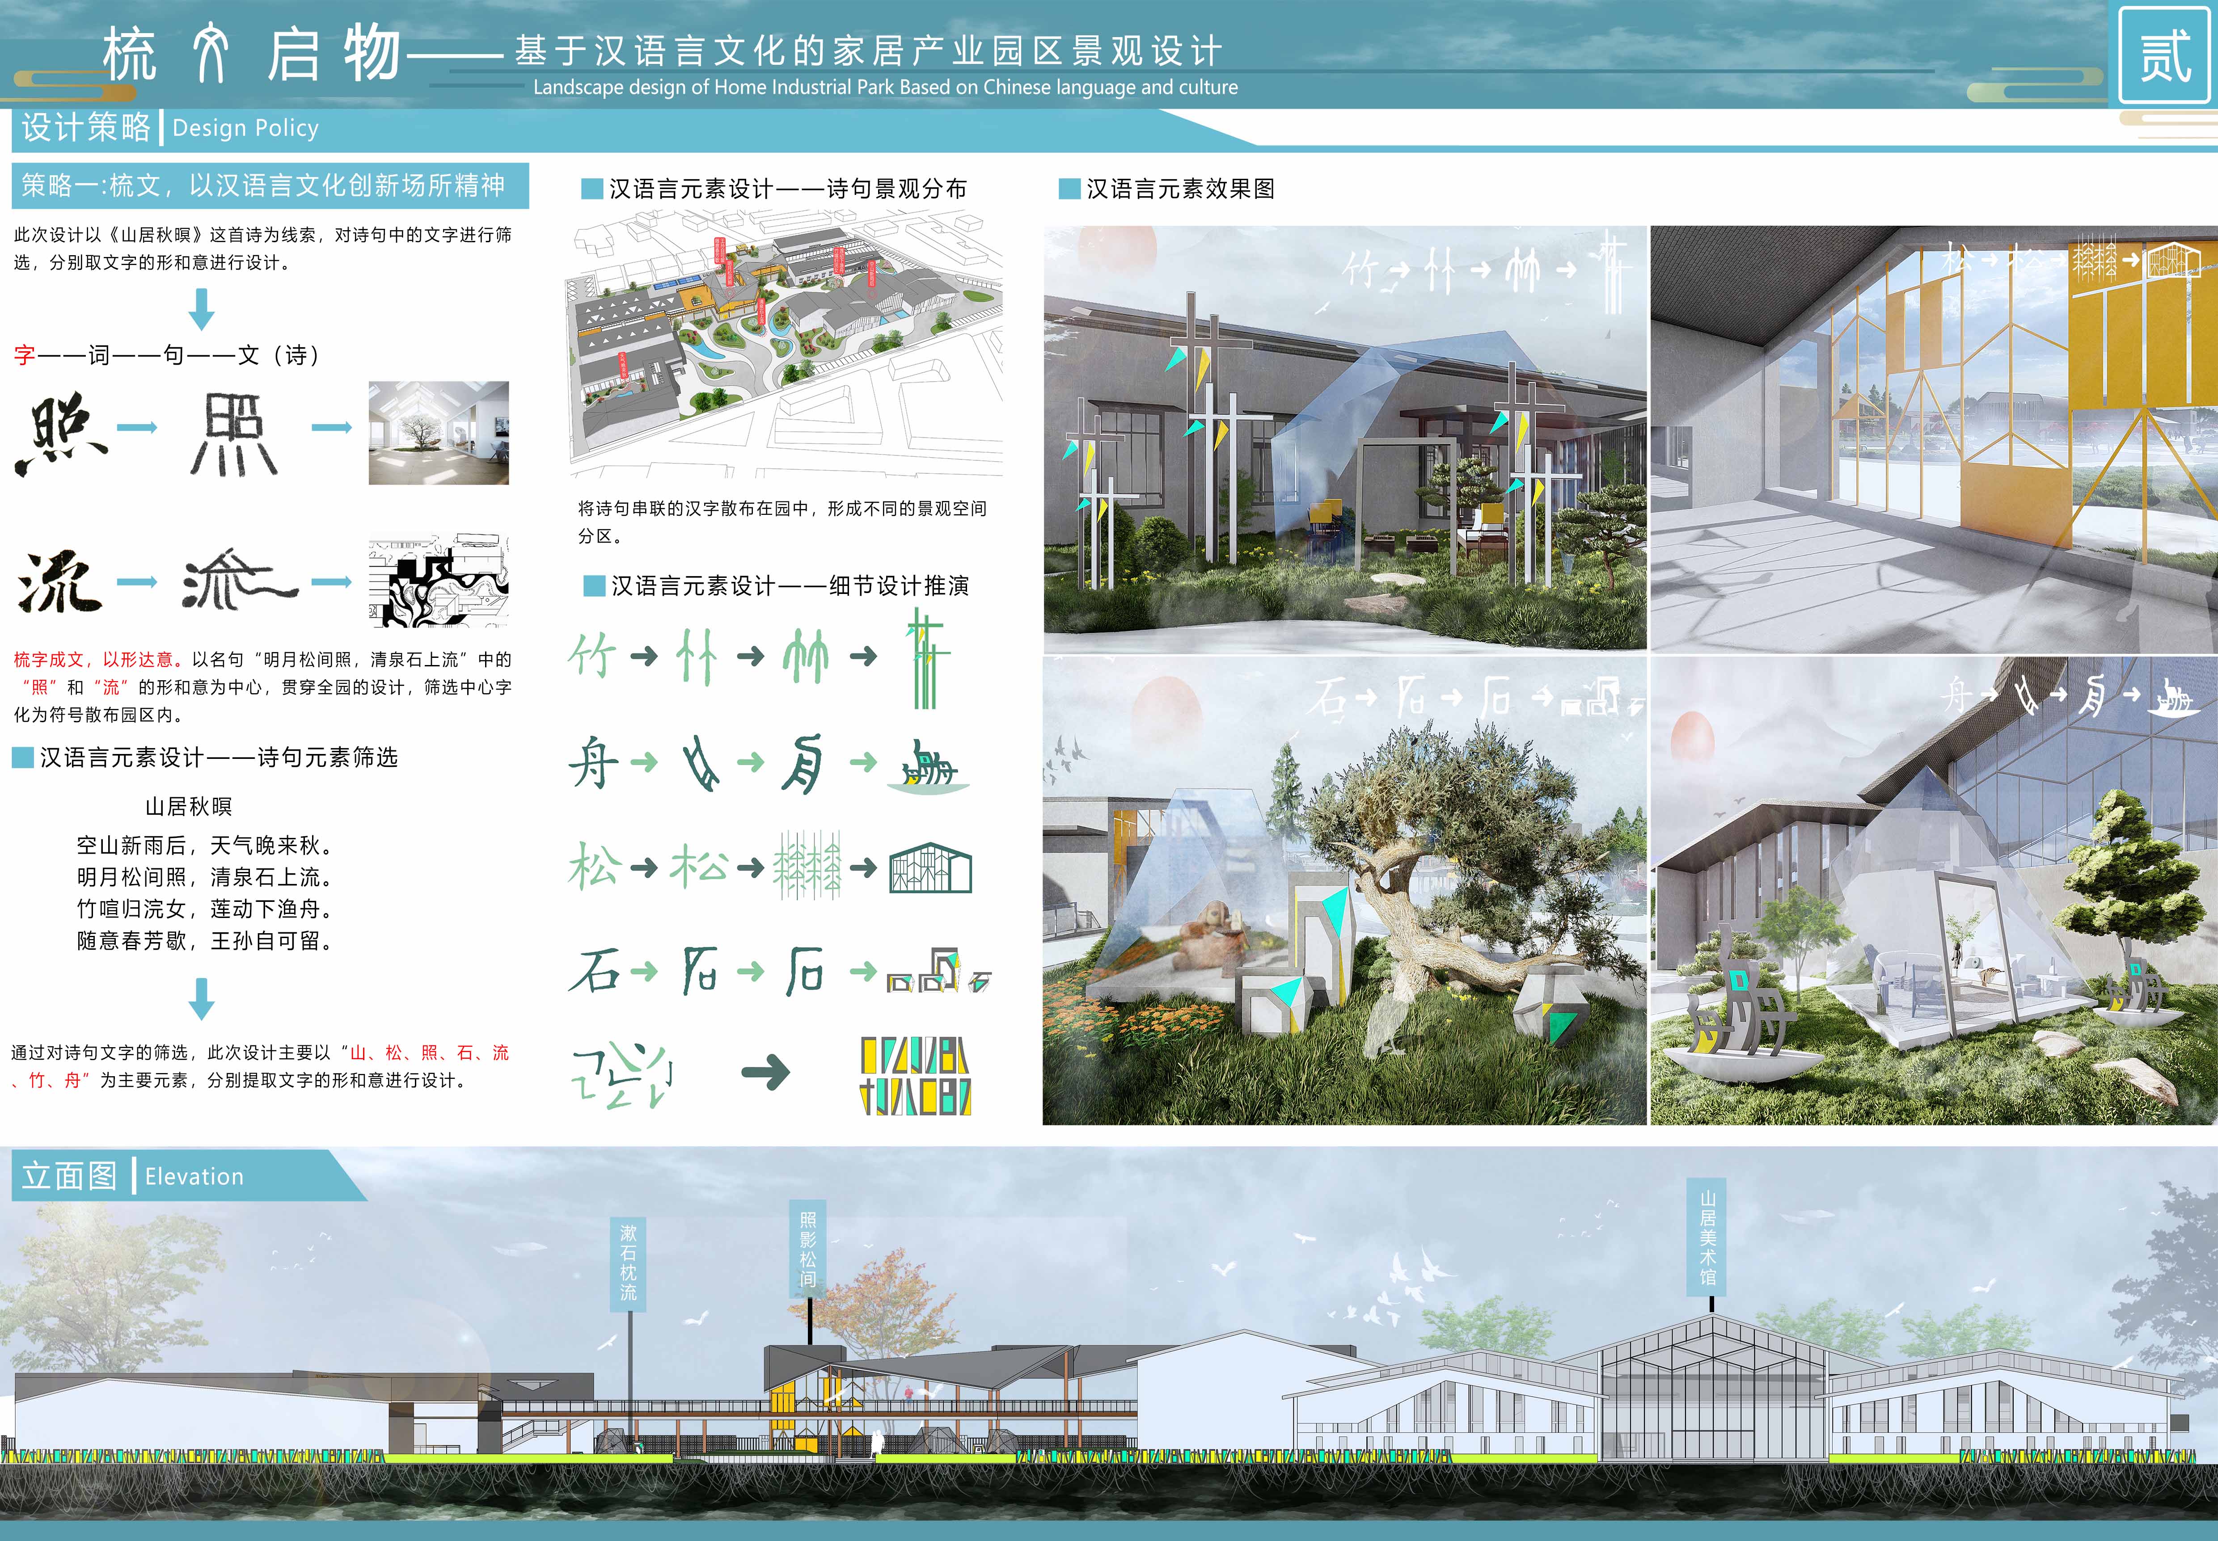2218x1541 pixels.
Task: Open the glass pyramid boat sculpture rendering
Action: pyautogui.click(x=1933, y=890)
